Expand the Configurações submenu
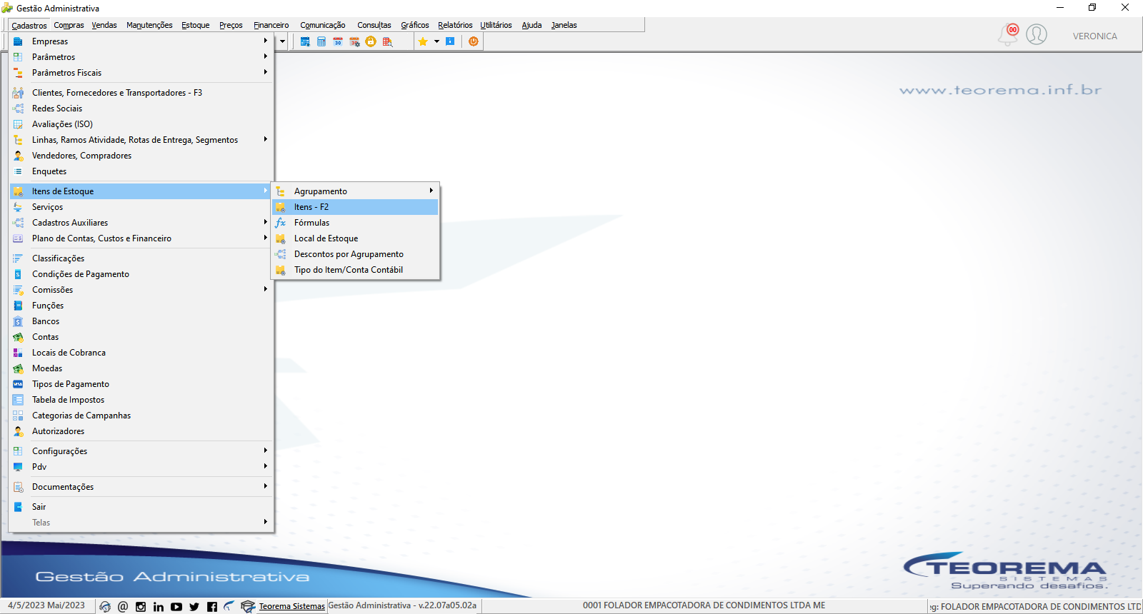The height and width of the screenshot is (614, 1143). click(141, 451)
